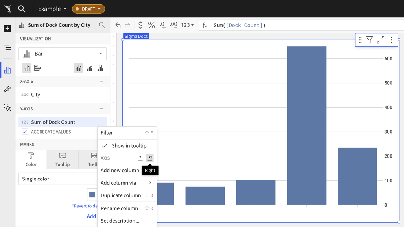Apply currency format with the dollar icon

pyautogui.click(x=140, y=25)
